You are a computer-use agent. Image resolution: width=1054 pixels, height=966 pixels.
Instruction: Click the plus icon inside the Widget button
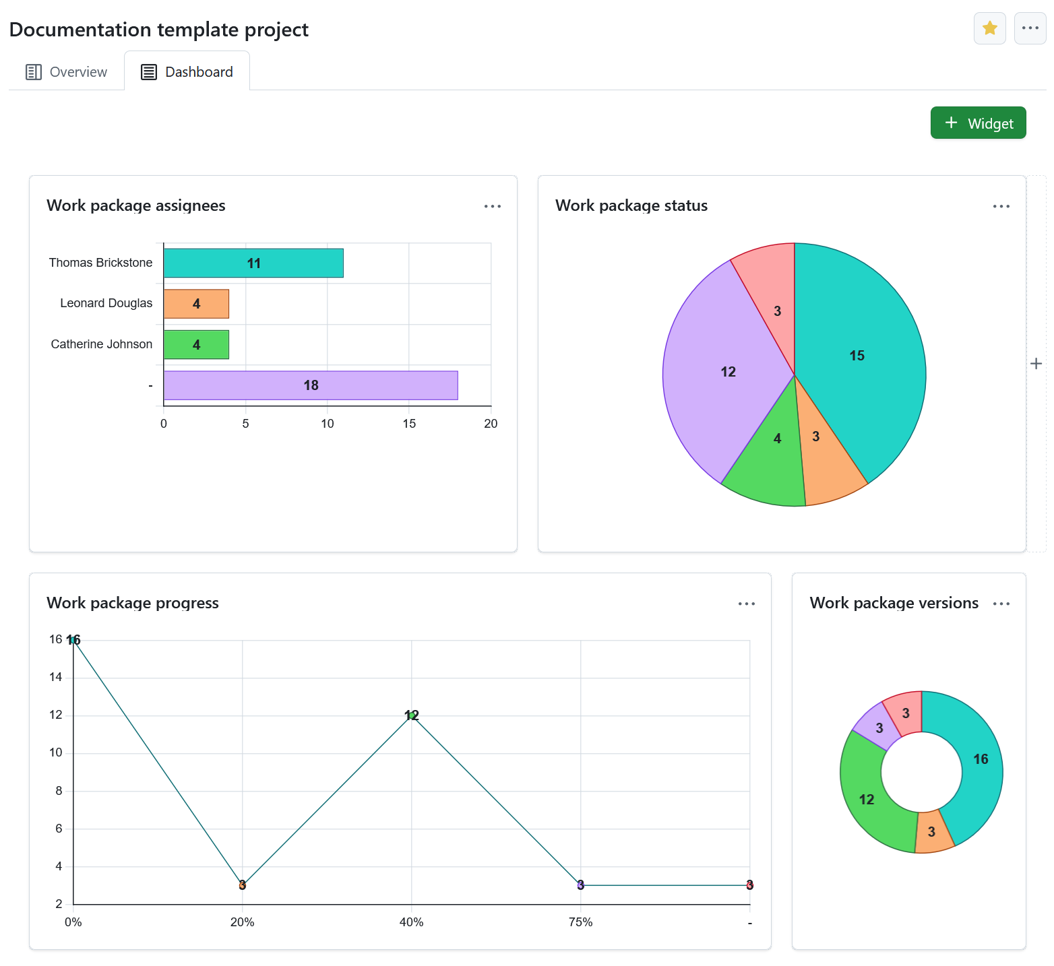[x=951, y=123]
